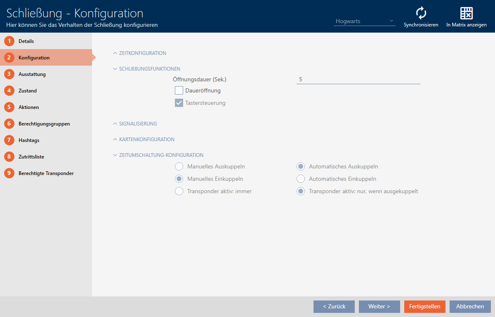Viewport: 495px width, 317px height.
Task: Click the Öffnungsdauer seconds input field
Action: (x=358, y=79)
